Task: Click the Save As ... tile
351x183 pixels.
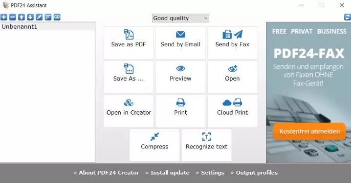Action: [x=129, y=77]
